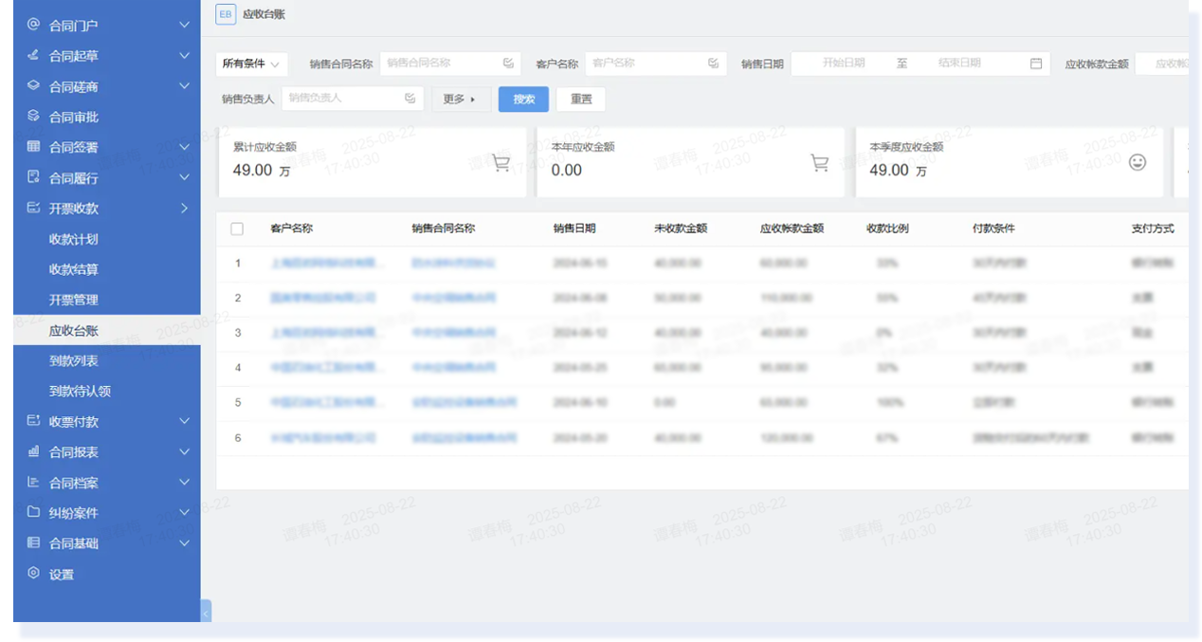Focus the 应收帐款金额 filter input

pos(1161,64)
